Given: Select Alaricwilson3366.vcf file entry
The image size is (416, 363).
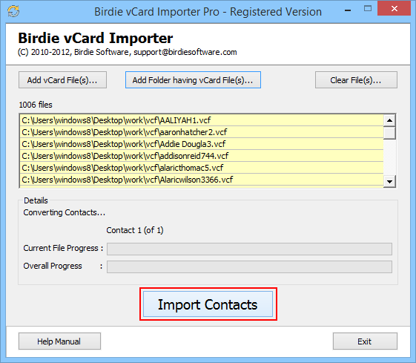Looking at the screenshot, I should [202, 180].
